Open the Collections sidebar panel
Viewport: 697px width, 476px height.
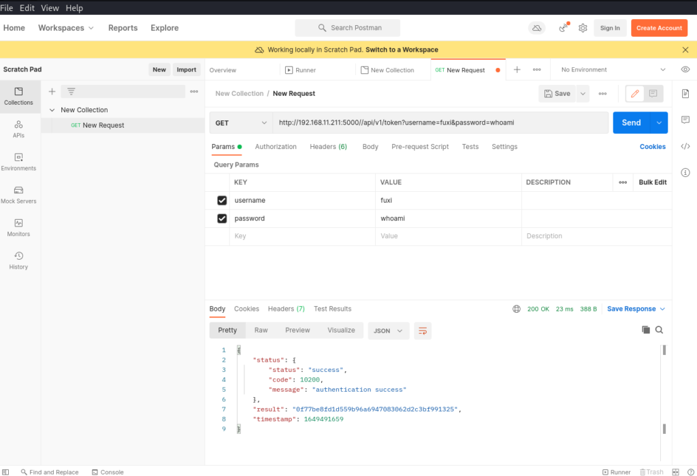click(18, 97)
